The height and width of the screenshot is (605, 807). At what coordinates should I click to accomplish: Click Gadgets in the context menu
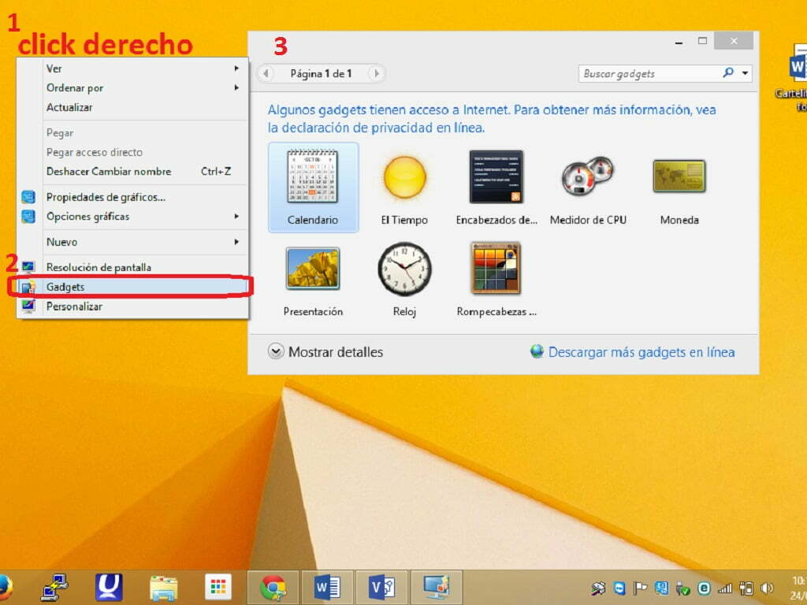65,287
